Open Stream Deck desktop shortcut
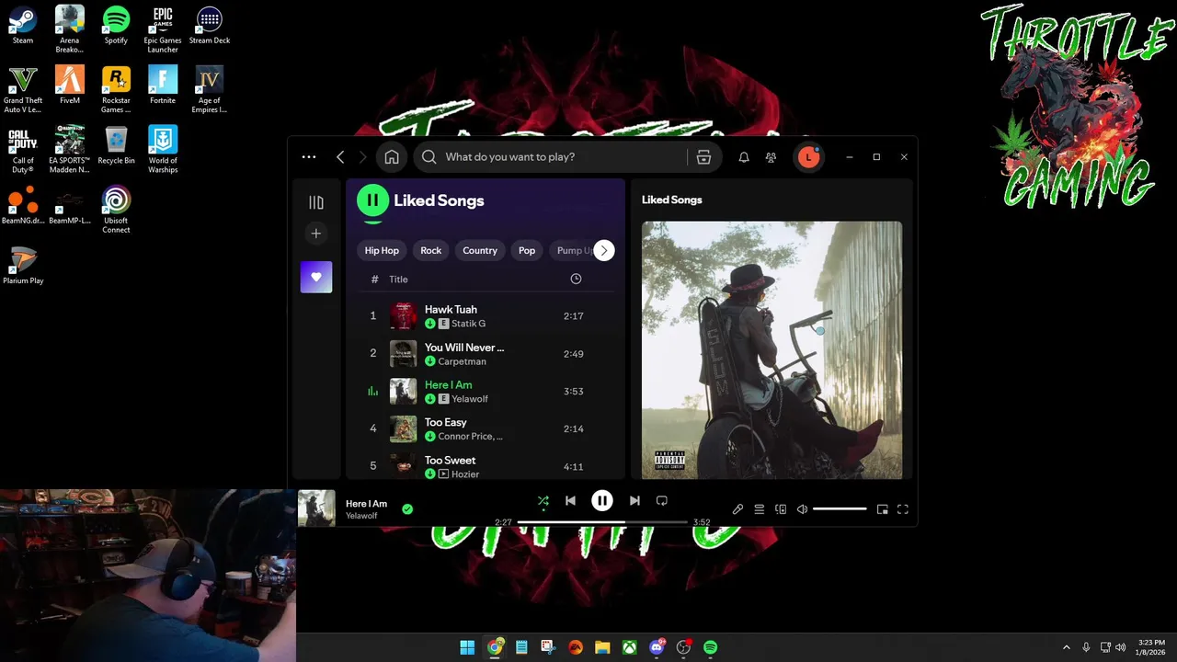This screenshot has height=662, width=1177. point(210,26)
